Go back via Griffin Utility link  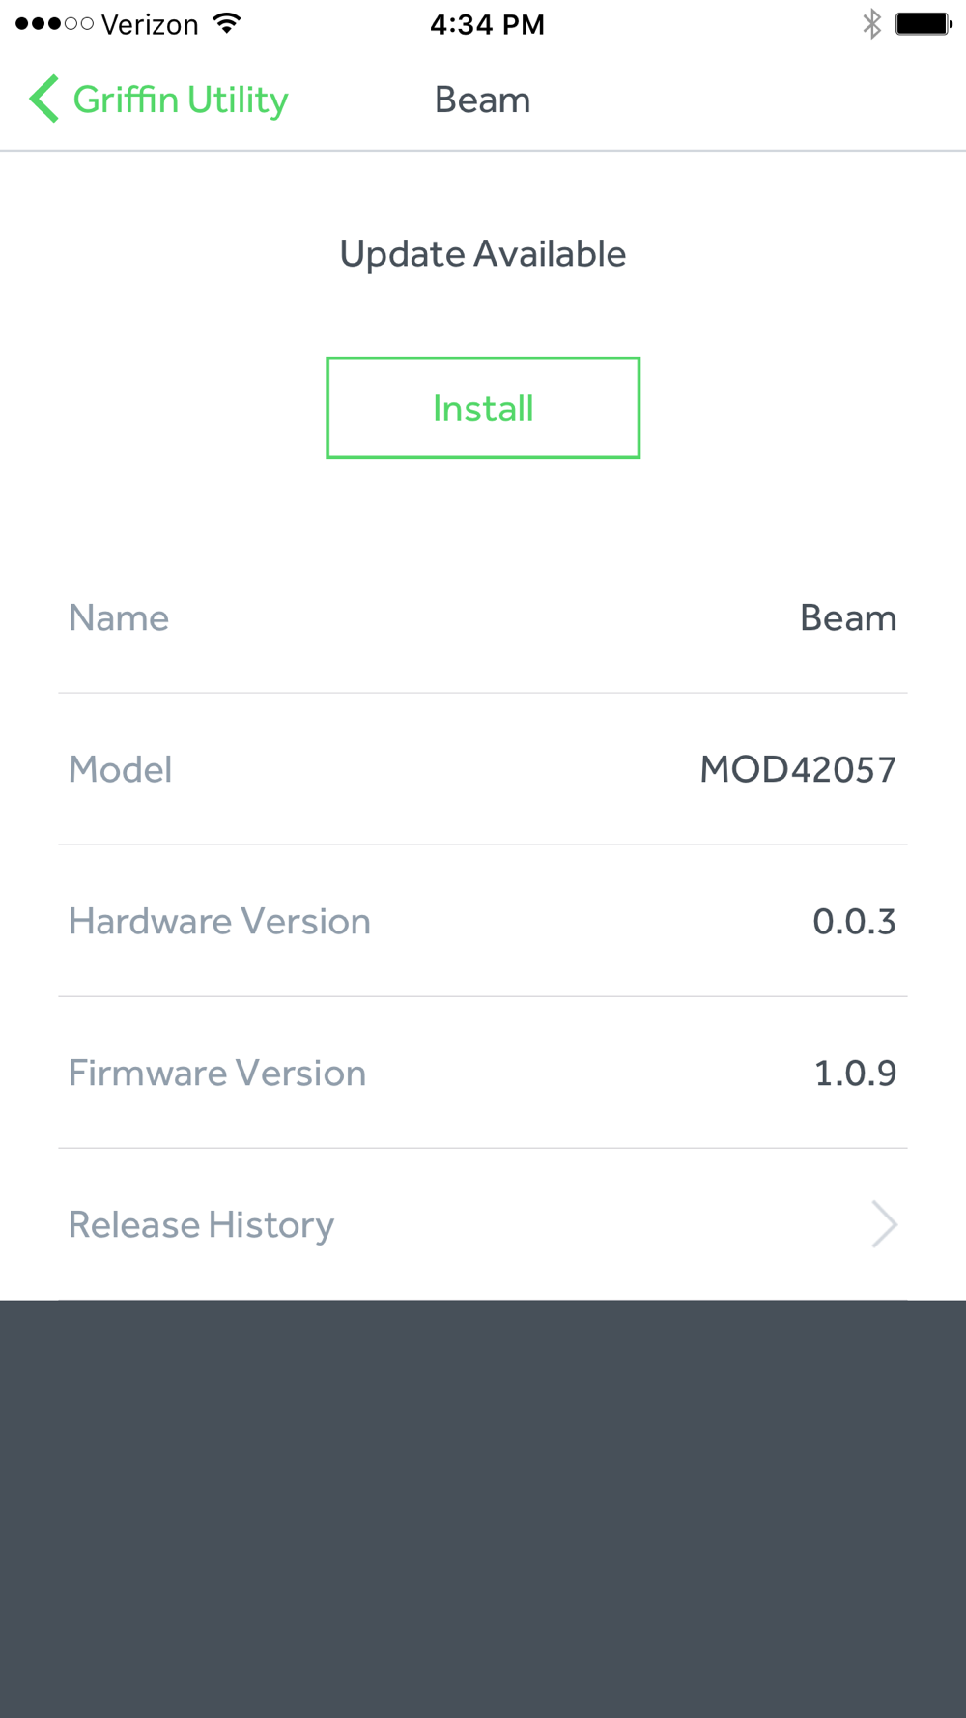coord(181,100)
